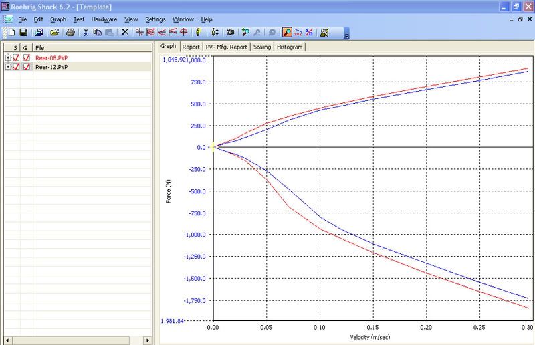Switch to the Histogram tab
This screenshot has width=535, height=345.
coord(290,47)
